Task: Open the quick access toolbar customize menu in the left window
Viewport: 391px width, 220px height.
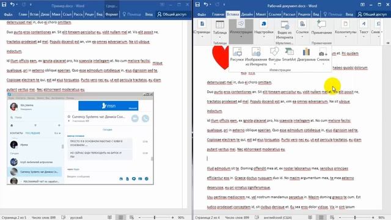Action: 31,4
